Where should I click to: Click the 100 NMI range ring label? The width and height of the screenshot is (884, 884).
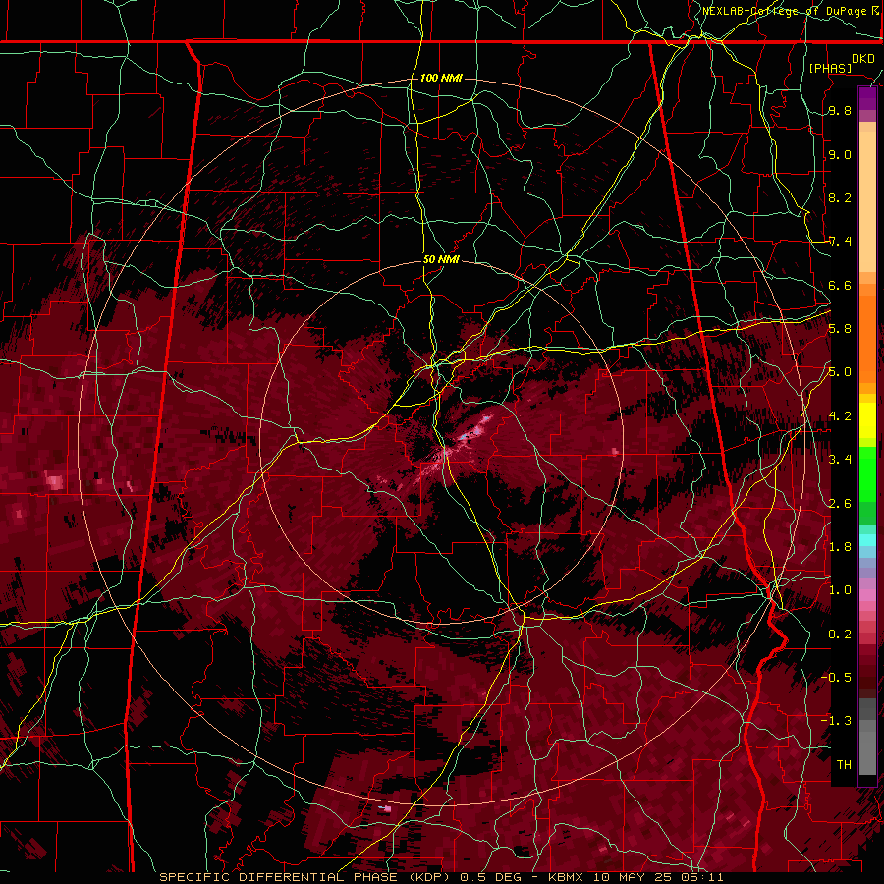[441, 78]
